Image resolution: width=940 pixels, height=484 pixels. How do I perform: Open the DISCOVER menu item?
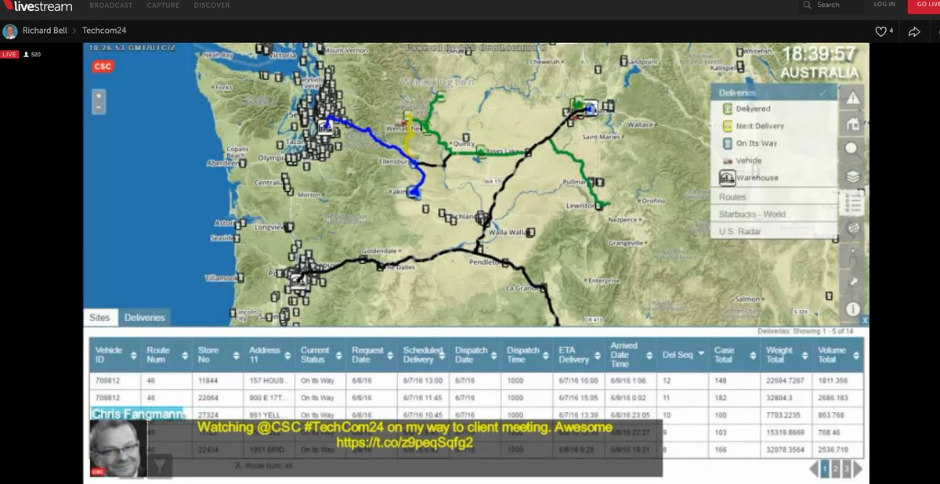click(x=211, y=5)
